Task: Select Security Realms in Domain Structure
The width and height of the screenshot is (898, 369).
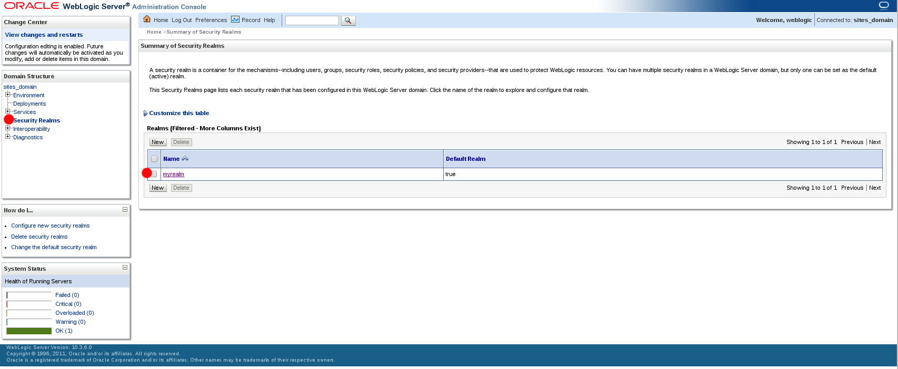Action: [37, 120]
